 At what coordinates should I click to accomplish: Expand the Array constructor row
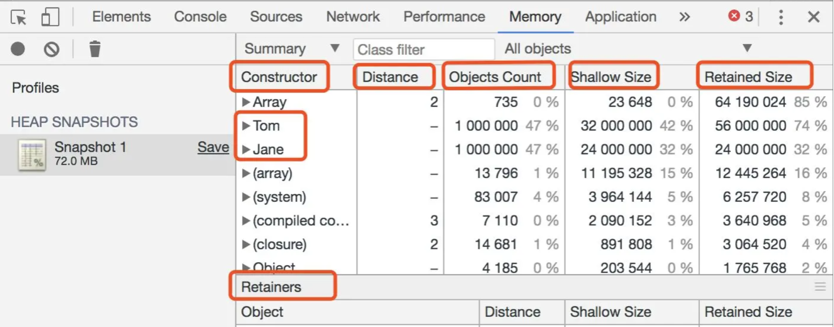pyautogui.click(x=246, y=102)
